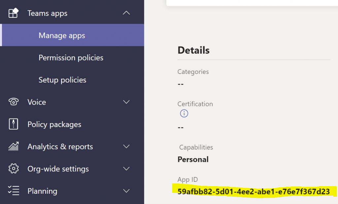The height and width of the screenshot is (204, 338).
Task: Collapse the Teams apps section chevron
Action: pos(126,13)
